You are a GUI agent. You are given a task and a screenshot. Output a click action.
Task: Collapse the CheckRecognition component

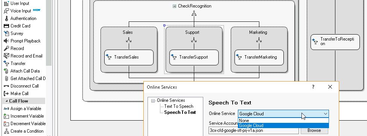[174, 6]
